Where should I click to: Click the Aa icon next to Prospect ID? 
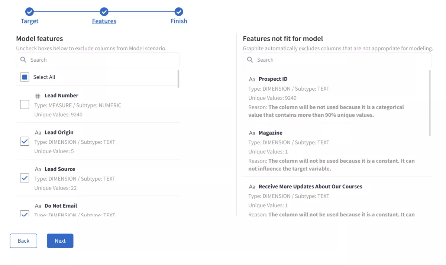(252, 79)
